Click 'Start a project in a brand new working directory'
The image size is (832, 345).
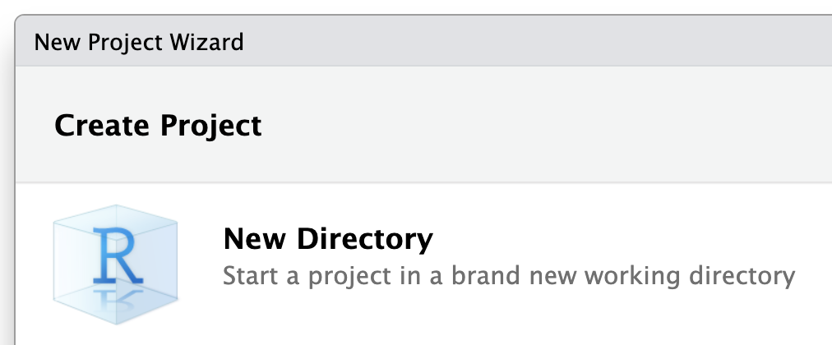tap(508, 276)
